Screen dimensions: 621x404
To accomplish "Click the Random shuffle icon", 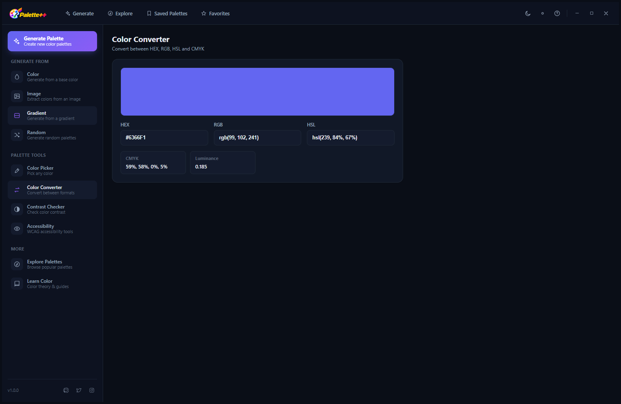I will (17, 135).
